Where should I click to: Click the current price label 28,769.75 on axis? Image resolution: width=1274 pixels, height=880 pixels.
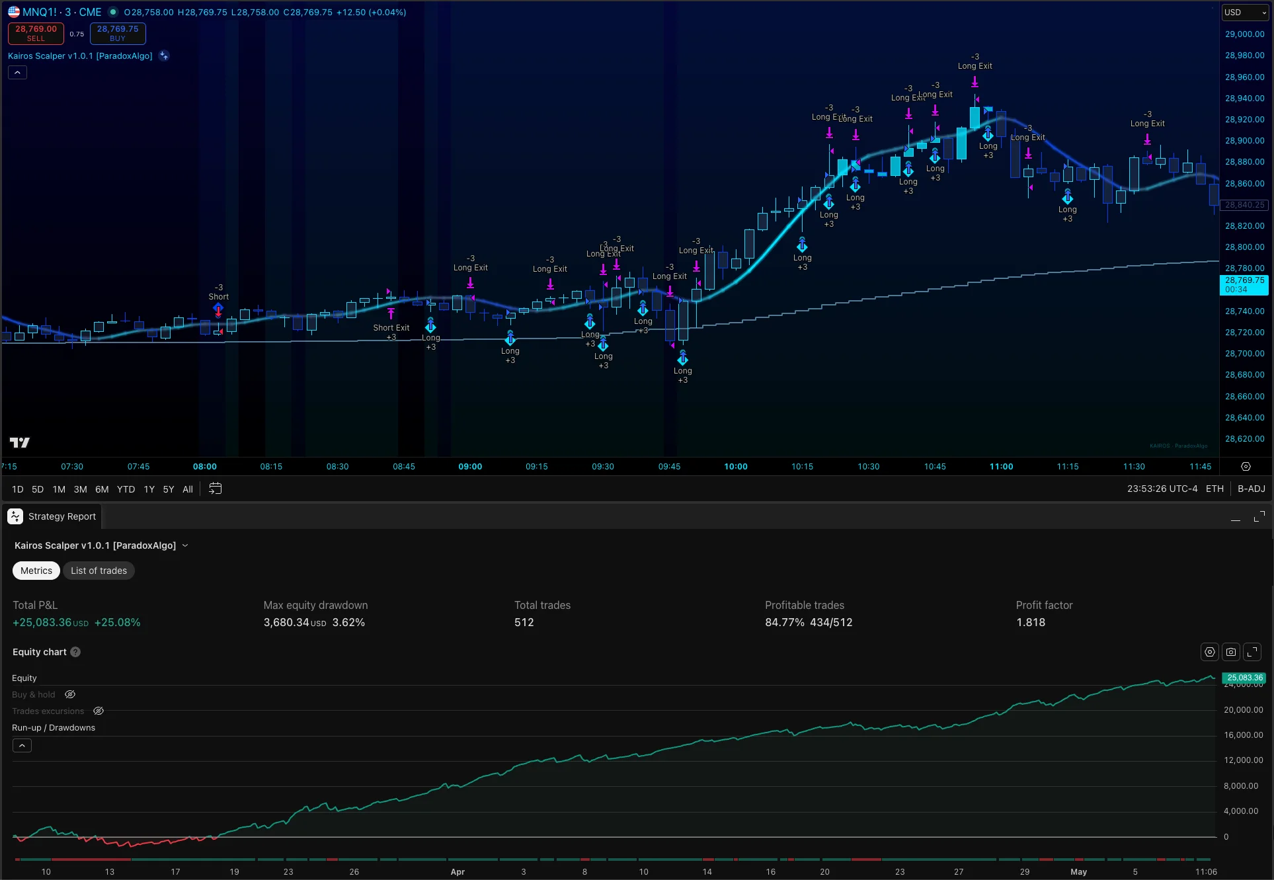point(1244,285)
